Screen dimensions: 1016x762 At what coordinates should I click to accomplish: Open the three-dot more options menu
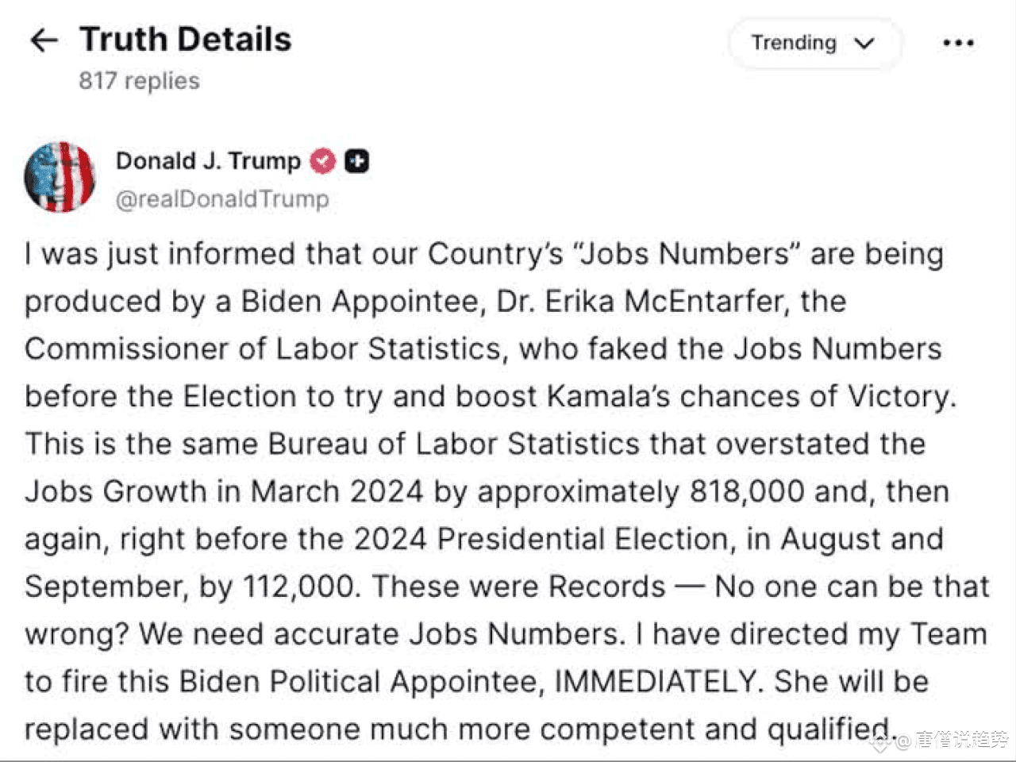tap(958, 43)
